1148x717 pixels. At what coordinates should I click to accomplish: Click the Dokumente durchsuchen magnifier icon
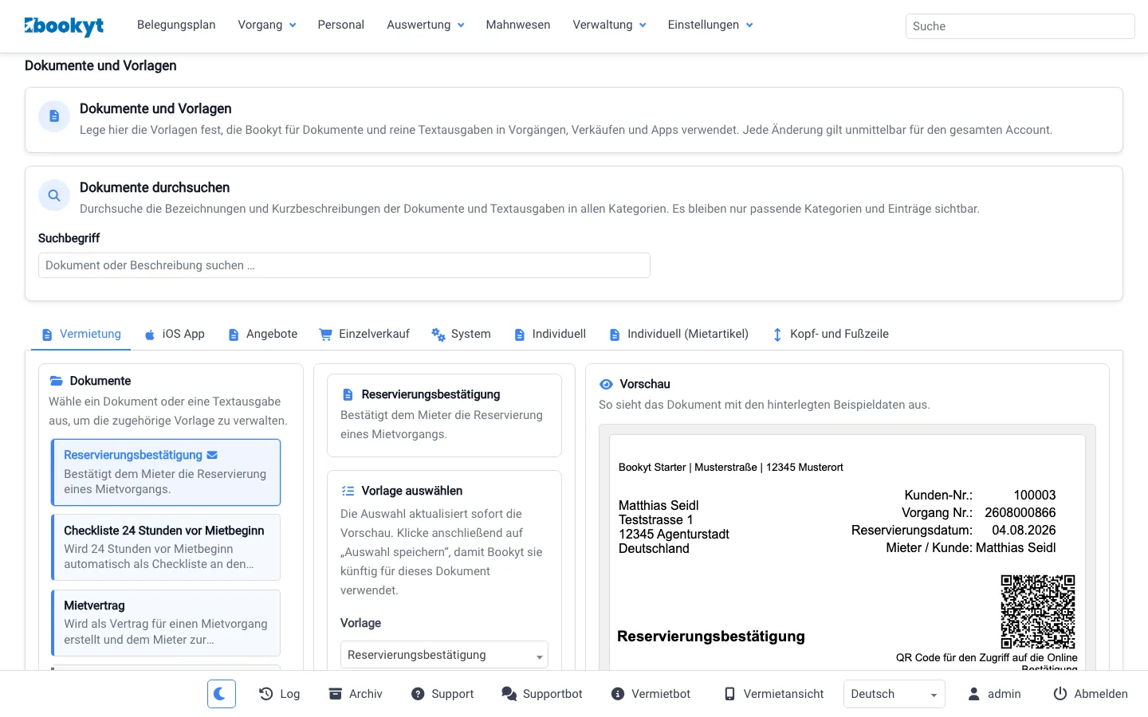54,195
